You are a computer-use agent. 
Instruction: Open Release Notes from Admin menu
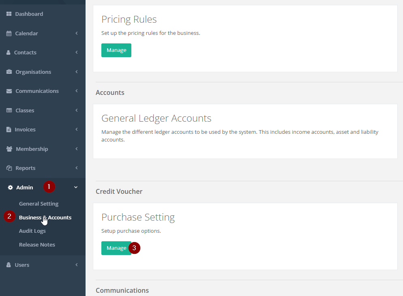[37, 245]
